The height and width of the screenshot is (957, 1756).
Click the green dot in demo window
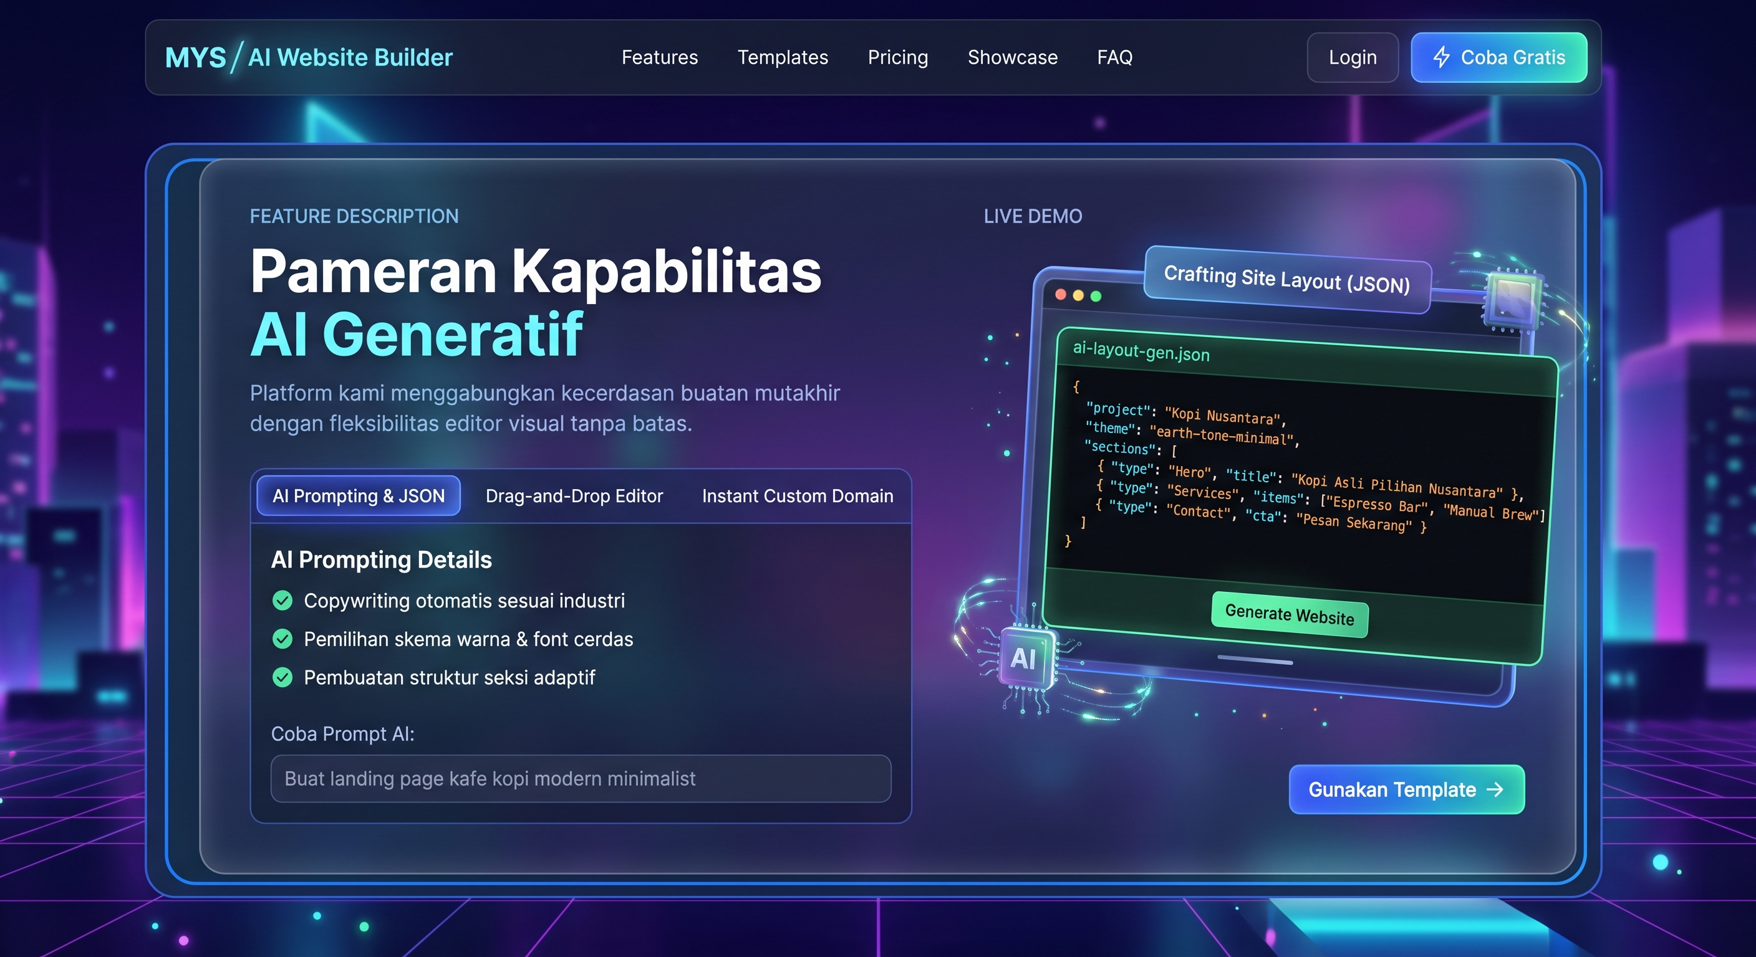click(x=1096, y=295)
